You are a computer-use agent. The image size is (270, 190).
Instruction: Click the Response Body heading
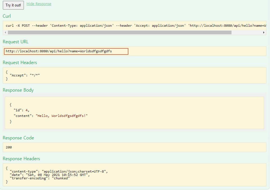coord(18,90)
